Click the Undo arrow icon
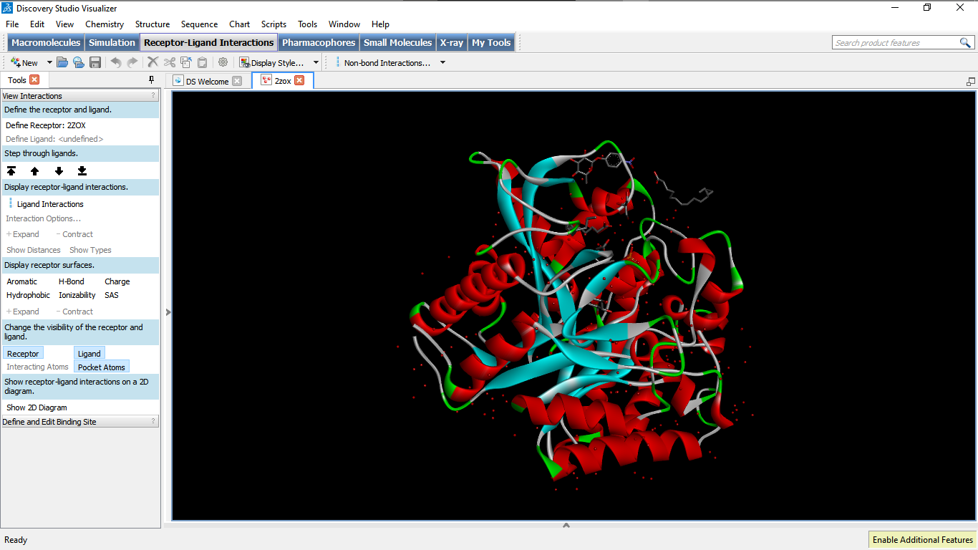This screenshot has width=978, height=550. pyautogui.click(x=116, y=62)
